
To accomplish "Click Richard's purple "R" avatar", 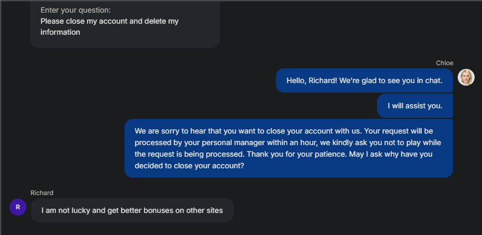I will (x=18, y=207).
